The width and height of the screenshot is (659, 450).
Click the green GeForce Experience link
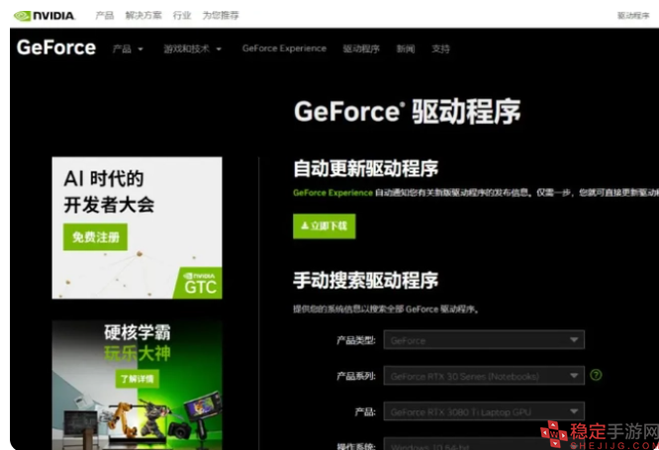click(332, 193)
